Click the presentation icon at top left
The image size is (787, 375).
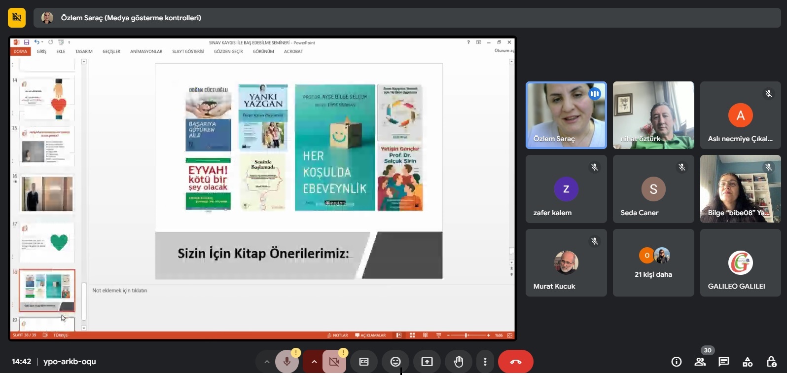point(17,18)
